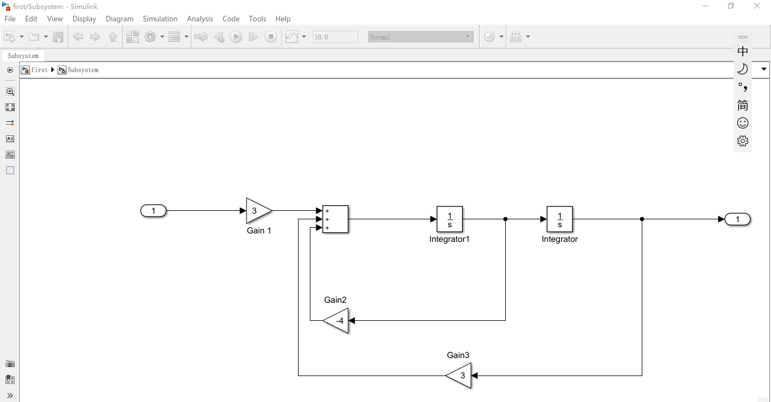Click 'first' in the breadcrumb path
The width and height of the screenshot is (771, 402).
point(40,70)
